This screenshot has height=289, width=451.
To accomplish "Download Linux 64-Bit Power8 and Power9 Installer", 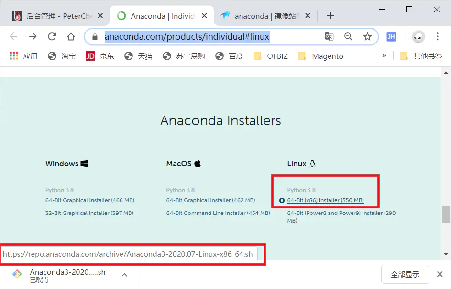I will pyautogui.click(x=341, y=217).
